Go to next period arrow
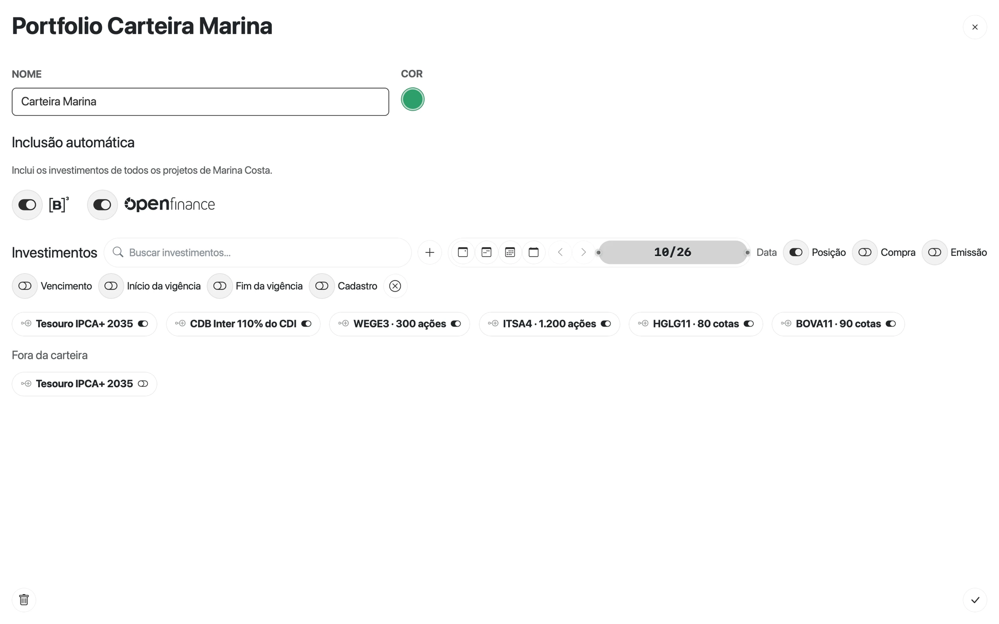This screenshot has height=624, width=999. pyautogui.click(x=584, y=252)
